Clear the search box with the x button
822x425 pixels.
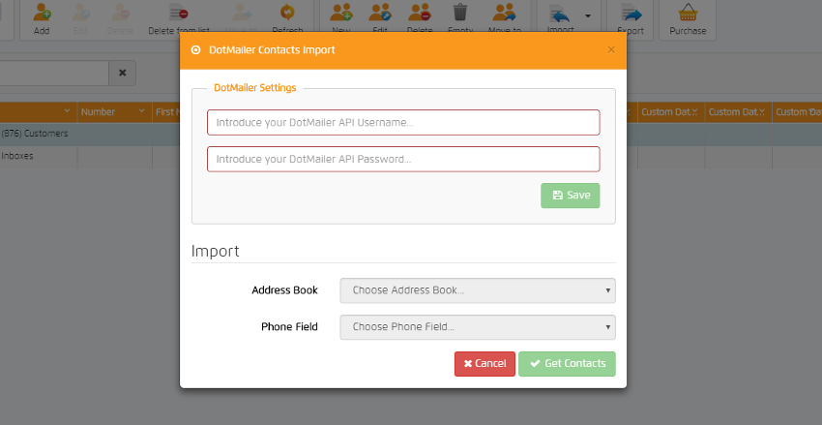pos(122,73)
